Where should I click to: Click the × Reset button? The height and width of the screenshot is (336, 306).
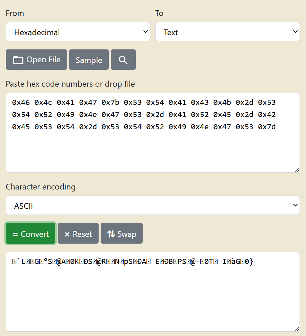[x=78, y=234]
